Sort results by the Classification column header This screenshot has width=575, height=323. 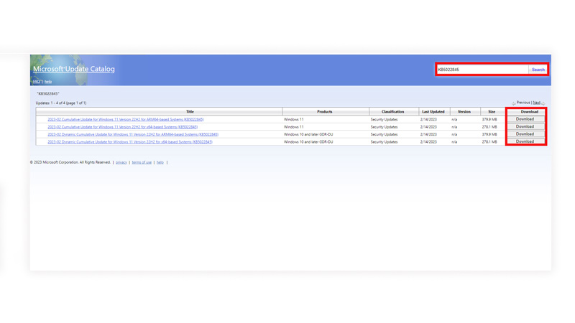coord(392,112)
